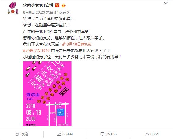Enlarge the pink invitation poster image
The height and width of the screenshot is (140, 173).
47,94
